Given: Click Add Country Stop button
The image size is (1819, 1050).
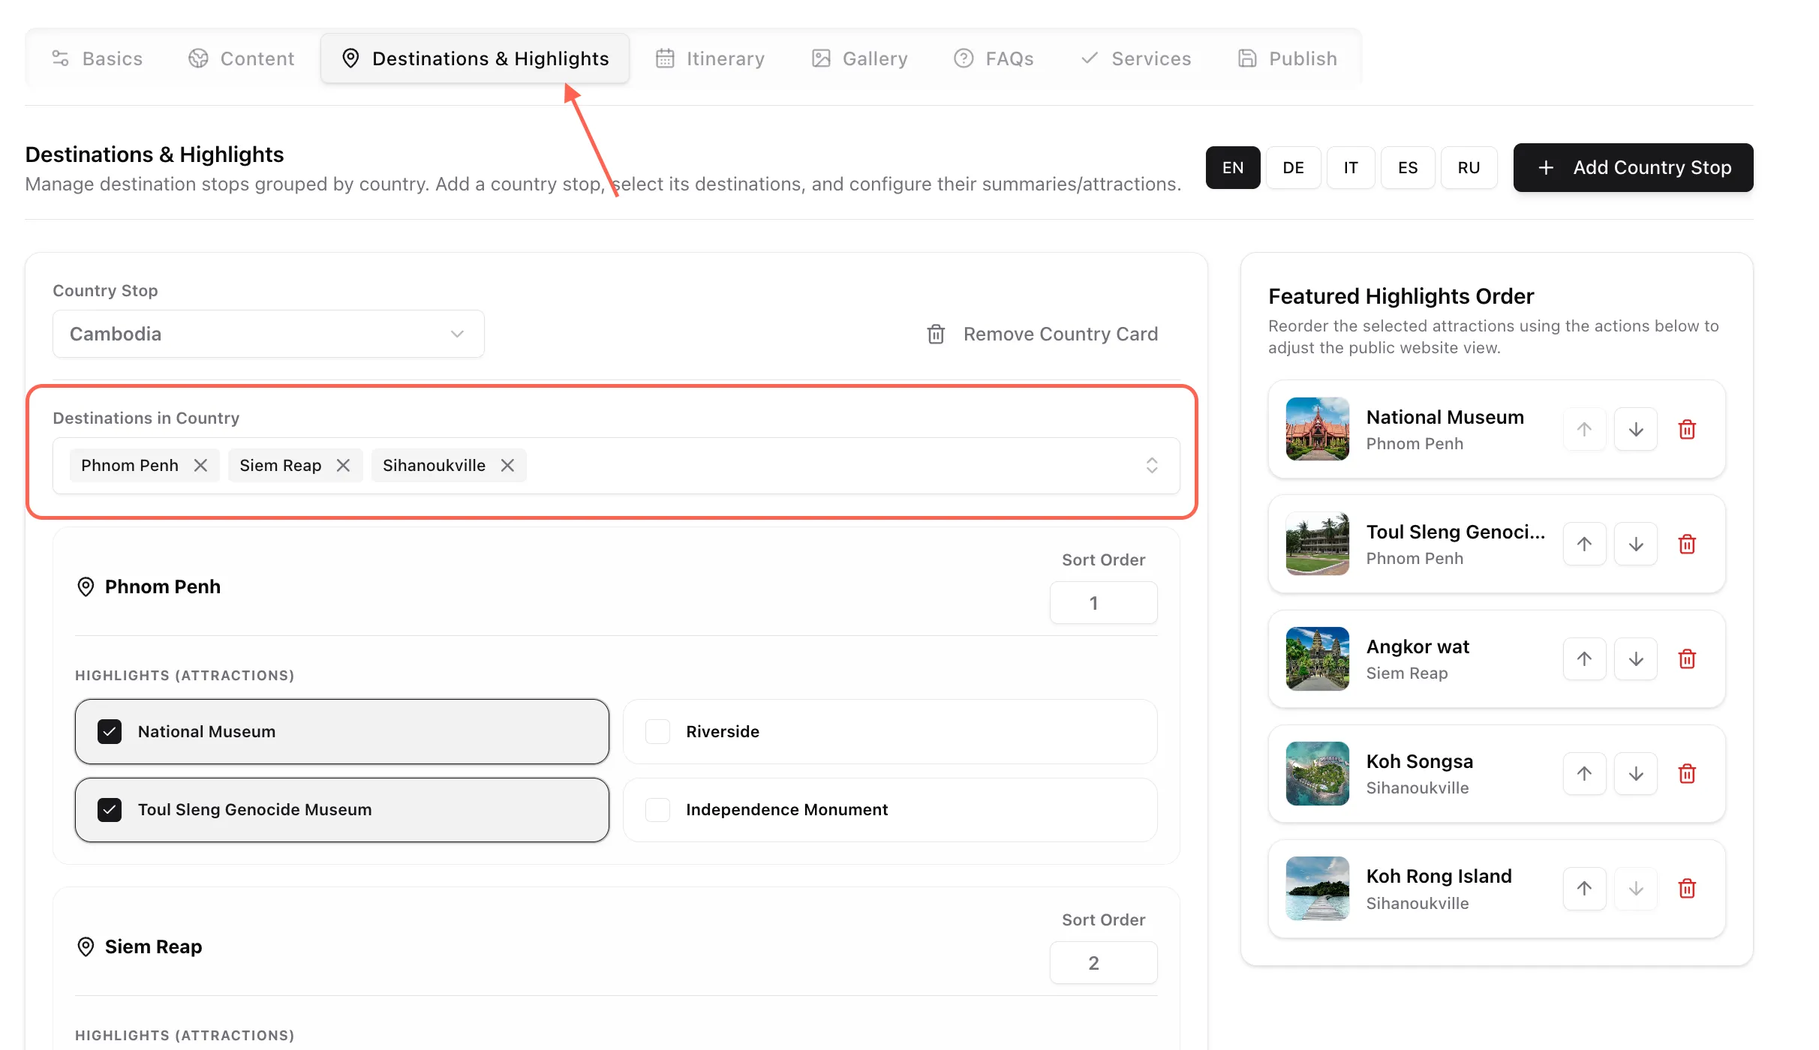Looking at the screenshot, I should coord(1633,167).
